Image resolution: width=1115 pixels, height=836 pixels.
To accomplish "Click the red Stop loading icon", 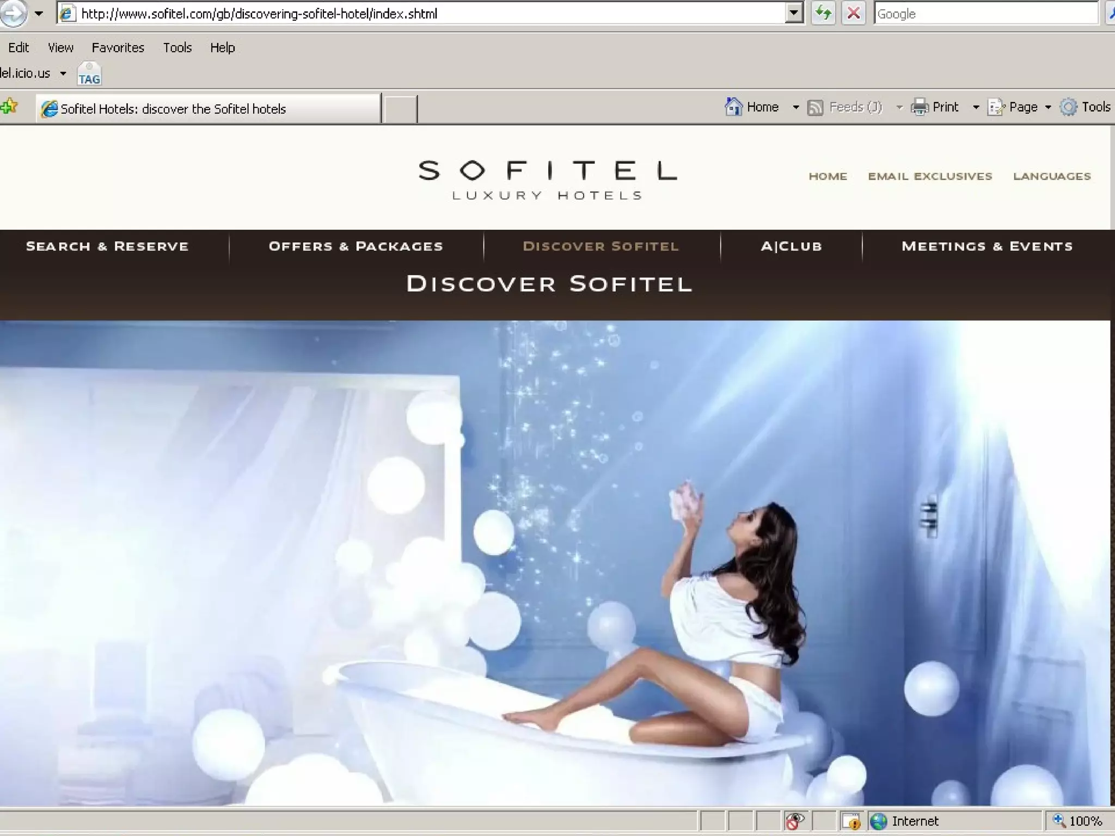I will tap(854, 13).
